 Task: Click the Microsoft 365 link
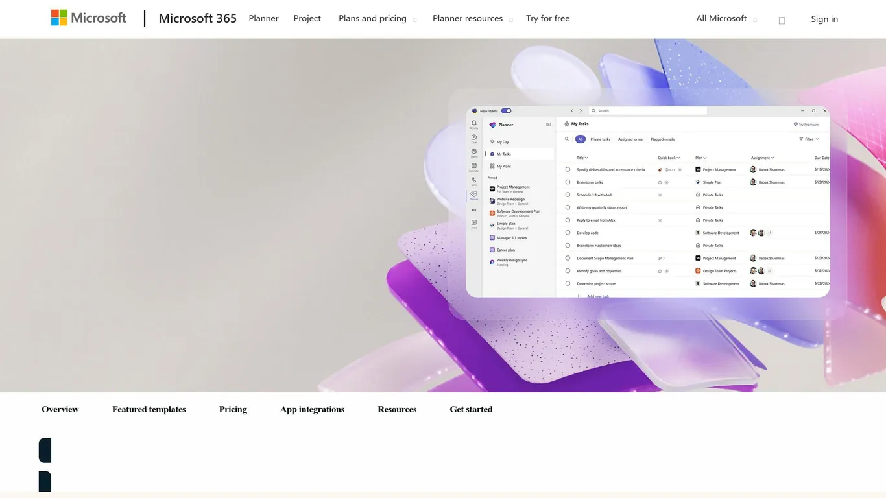[198, 19]
